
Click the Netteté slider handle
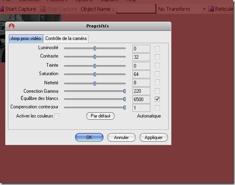click(95, 83)
